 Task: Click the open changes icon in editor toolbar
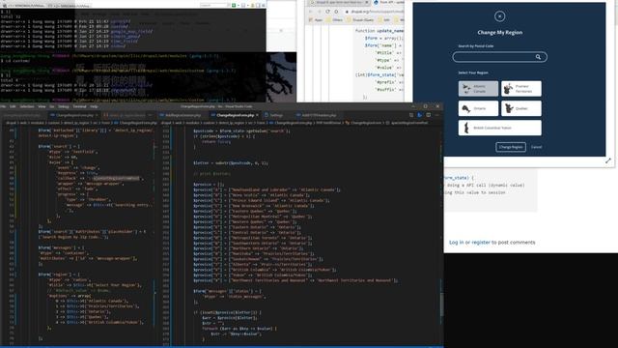(411, 115)
